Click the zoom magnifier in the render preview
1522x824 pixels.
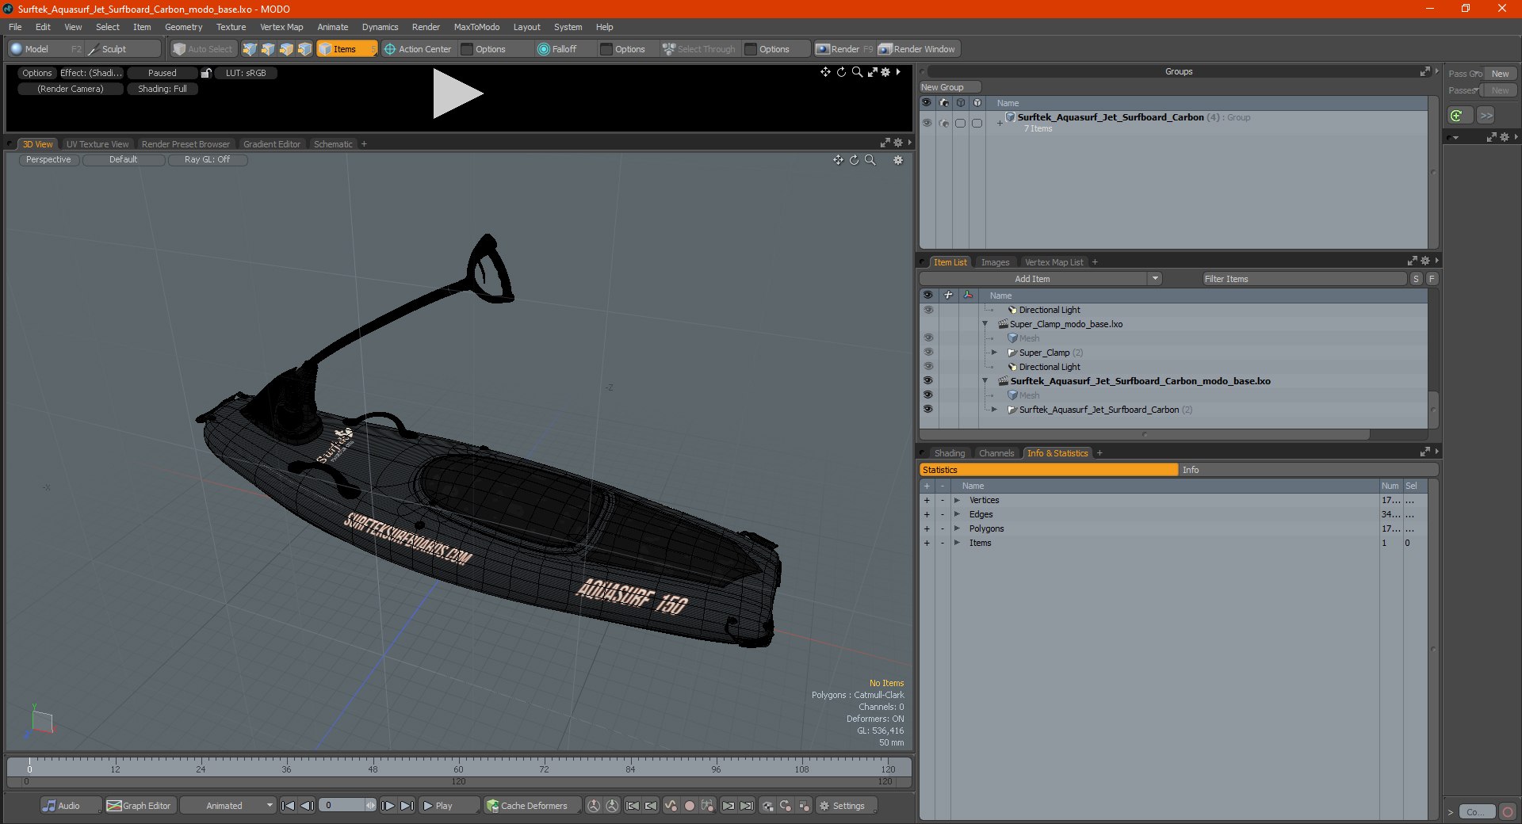857,72
